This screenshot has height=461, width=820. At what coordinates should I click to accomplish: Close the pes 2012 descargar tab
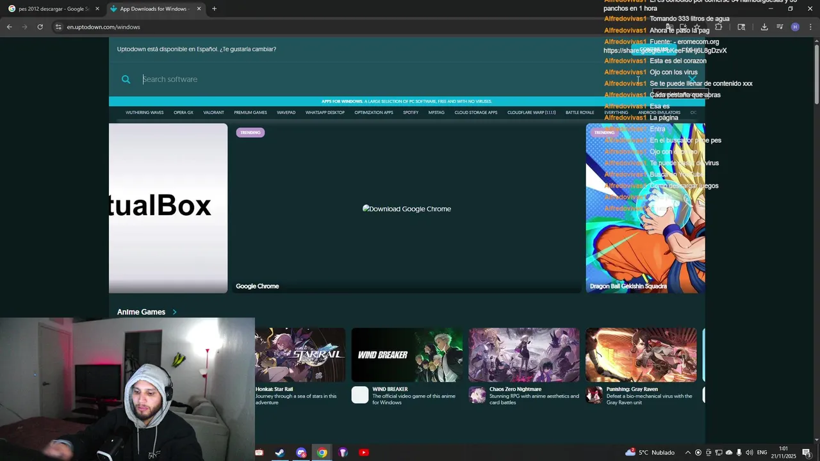point(97,9)
